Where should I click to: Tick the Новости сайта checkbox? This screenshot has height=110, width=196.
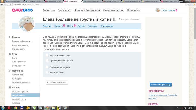[x=47, y=72]
